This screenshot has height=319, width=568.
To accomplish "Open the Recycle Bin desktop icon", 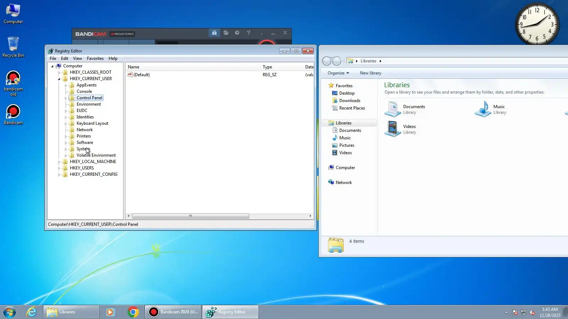I will coord(13,47).
